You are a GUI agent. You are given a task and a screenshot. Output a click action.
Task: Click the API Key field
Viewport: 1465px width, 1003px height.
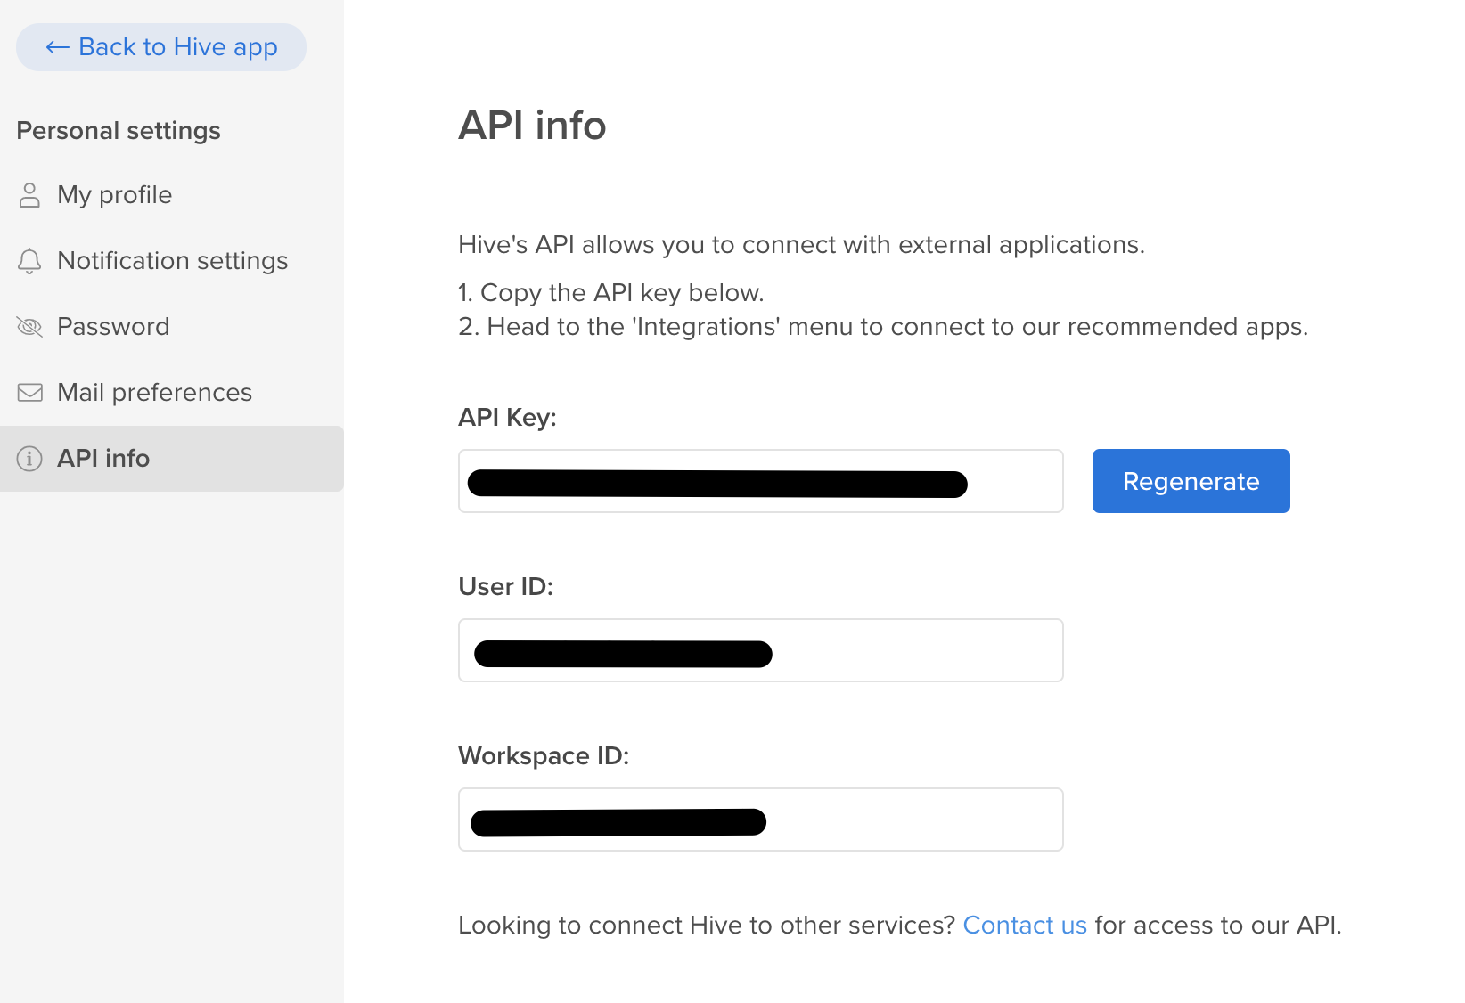coord(761,481)
